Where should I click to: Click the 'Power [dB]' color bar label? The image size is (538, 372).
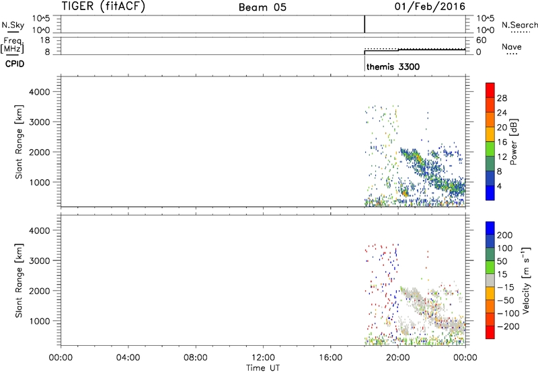513,142
